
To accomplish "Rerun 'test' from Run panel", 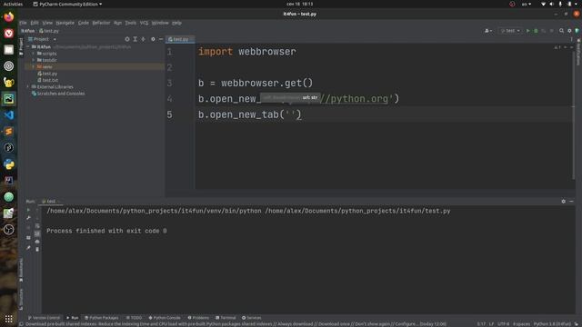I will tap(28, 210).
